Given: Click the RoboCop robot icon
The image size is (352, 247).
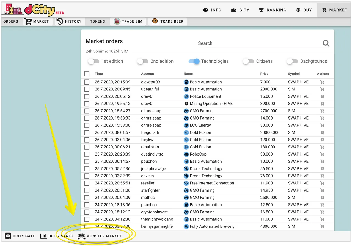Looking at the screenshot, I should (x=186, y=154).
